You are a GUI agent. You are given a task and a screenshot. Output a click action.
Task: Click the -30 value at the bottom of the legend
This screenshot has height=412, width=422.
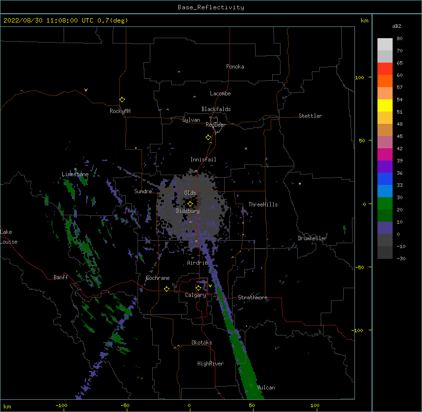(x=401, y=259)
